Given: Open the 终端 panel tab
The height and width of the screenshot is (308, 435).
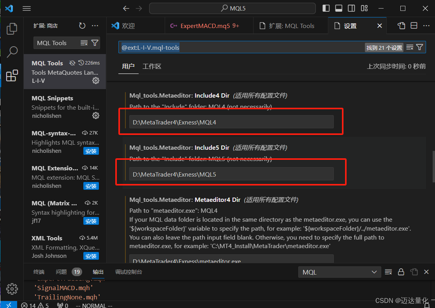Looking at the screenshot, I should pyautogui.click(x=39, y=272).
